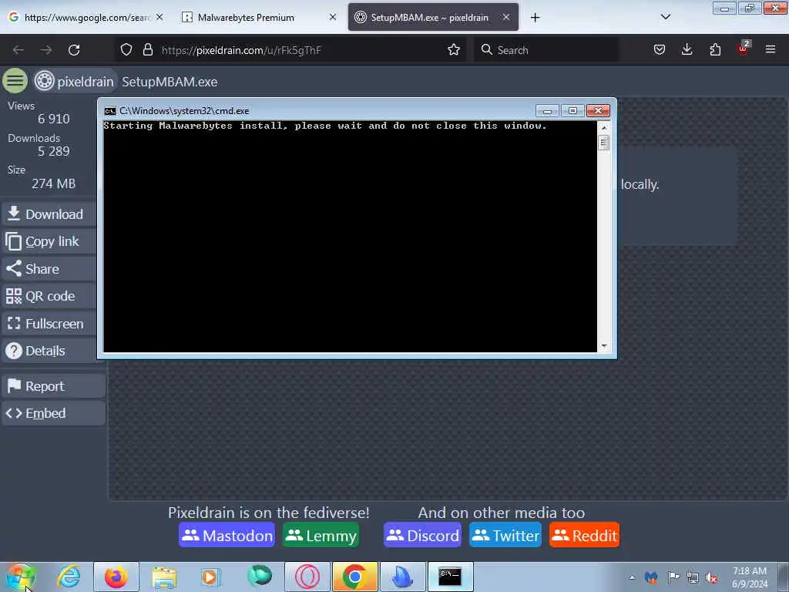789x592 pixels.
Task: Open the cmd.exe window system icon
Action: point(110,111)
